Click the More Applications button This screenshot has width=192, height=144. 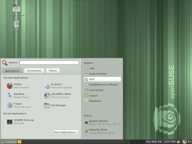[x=66, y=132]
